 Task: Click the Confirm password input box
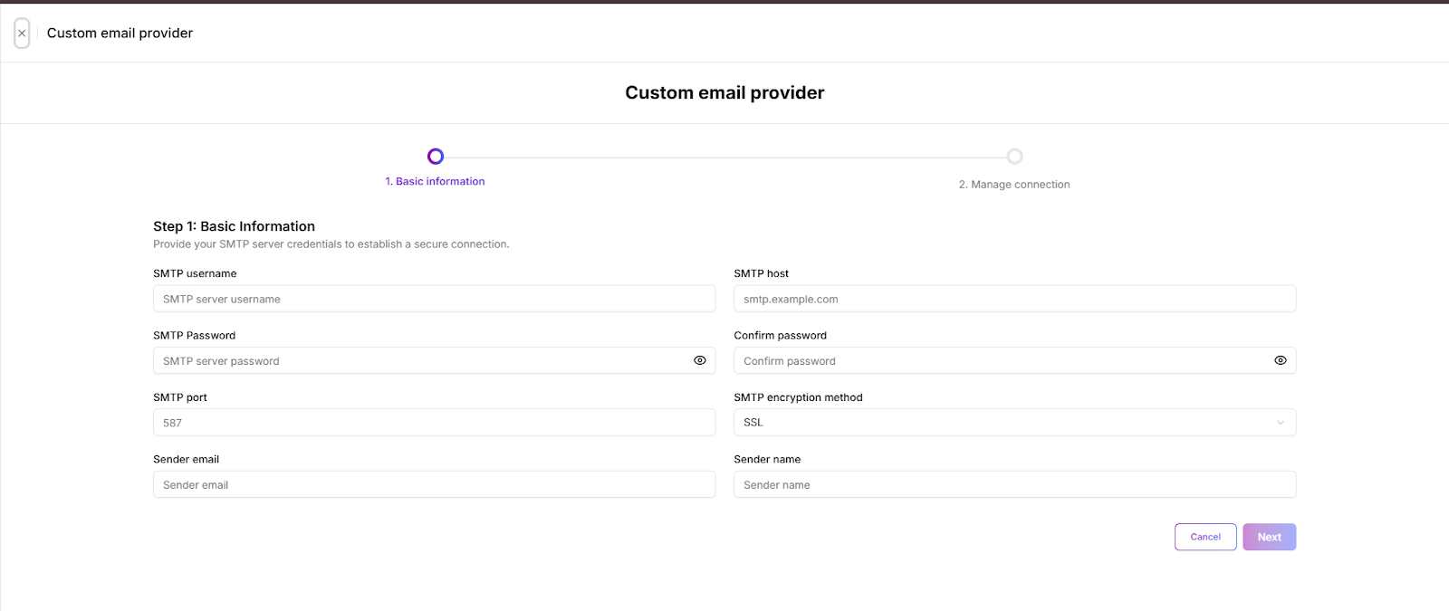click(x=1001, y=360)
